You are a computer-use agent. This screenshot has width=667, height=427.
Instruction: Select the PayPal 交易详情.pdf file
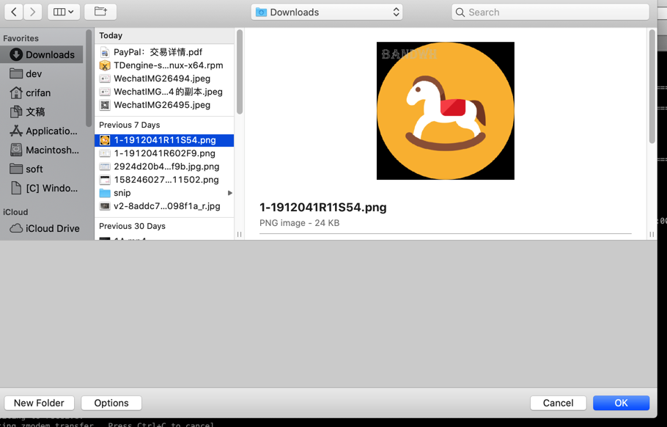164,52
